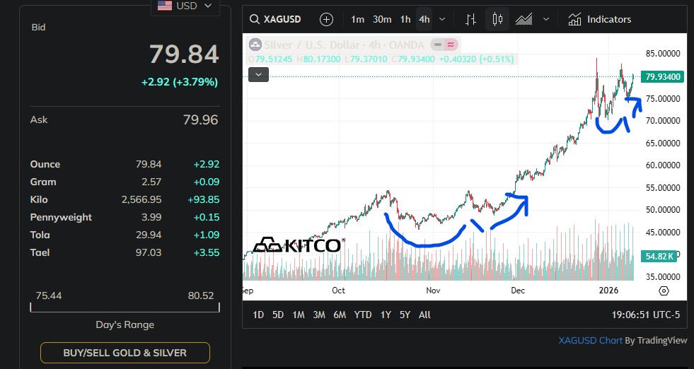The width and height of the screenshot is (694, 369).
Task: Open the Indicators menu
Action: point(600,20)
